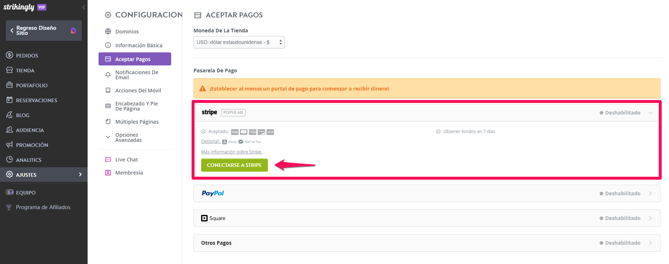The height and width of the screenshot is (264, 669).
Task: Click the Membresía user card icon
Action: [108, 173]
